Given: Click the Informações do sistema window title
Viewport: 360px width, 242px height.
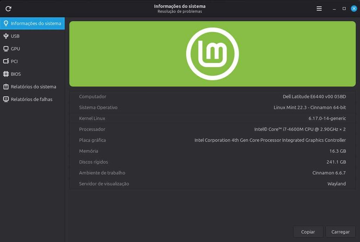Looking at the screenshot, I should click(x=180, y=6).
